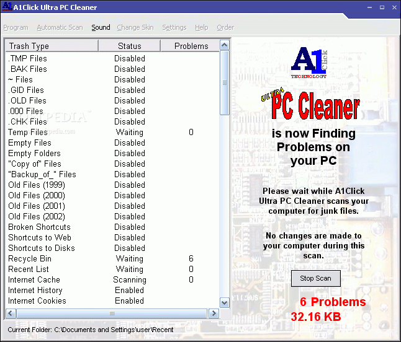Image resolution: width=401 pixels, height=342 pixels.
Task: Select the Empty Folders row
Action: tap(112, 153)
